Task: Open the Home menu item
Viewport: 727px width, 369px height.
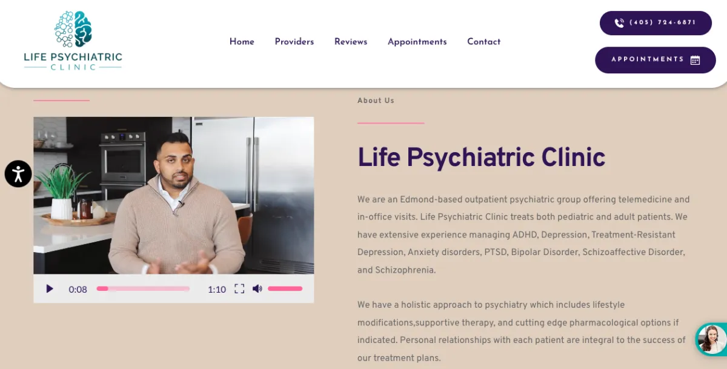Action: pos(242,42)
